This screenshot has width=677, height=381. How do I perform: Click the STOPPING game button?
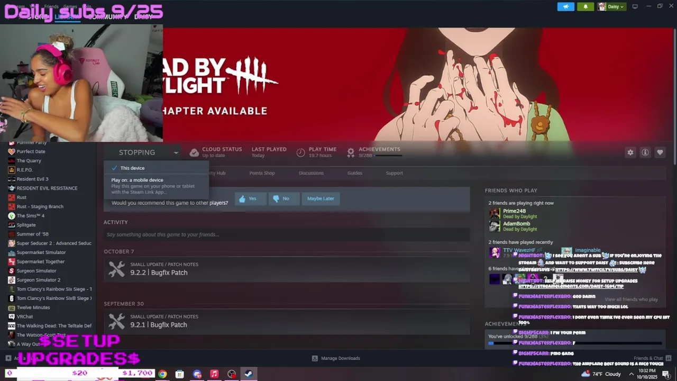136,152
